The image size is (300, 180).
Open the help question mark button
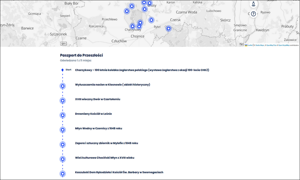tap(253, 14)
